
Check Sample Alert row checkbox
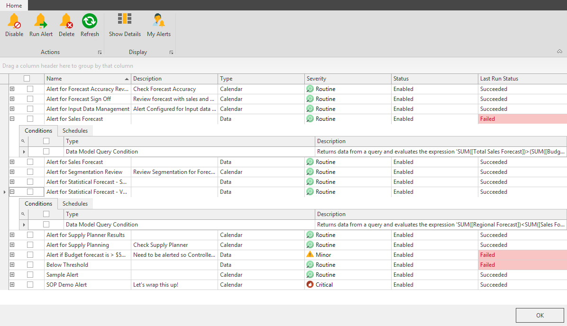[30, 275]
